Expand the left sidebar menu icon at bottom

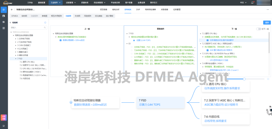(4, 125)
